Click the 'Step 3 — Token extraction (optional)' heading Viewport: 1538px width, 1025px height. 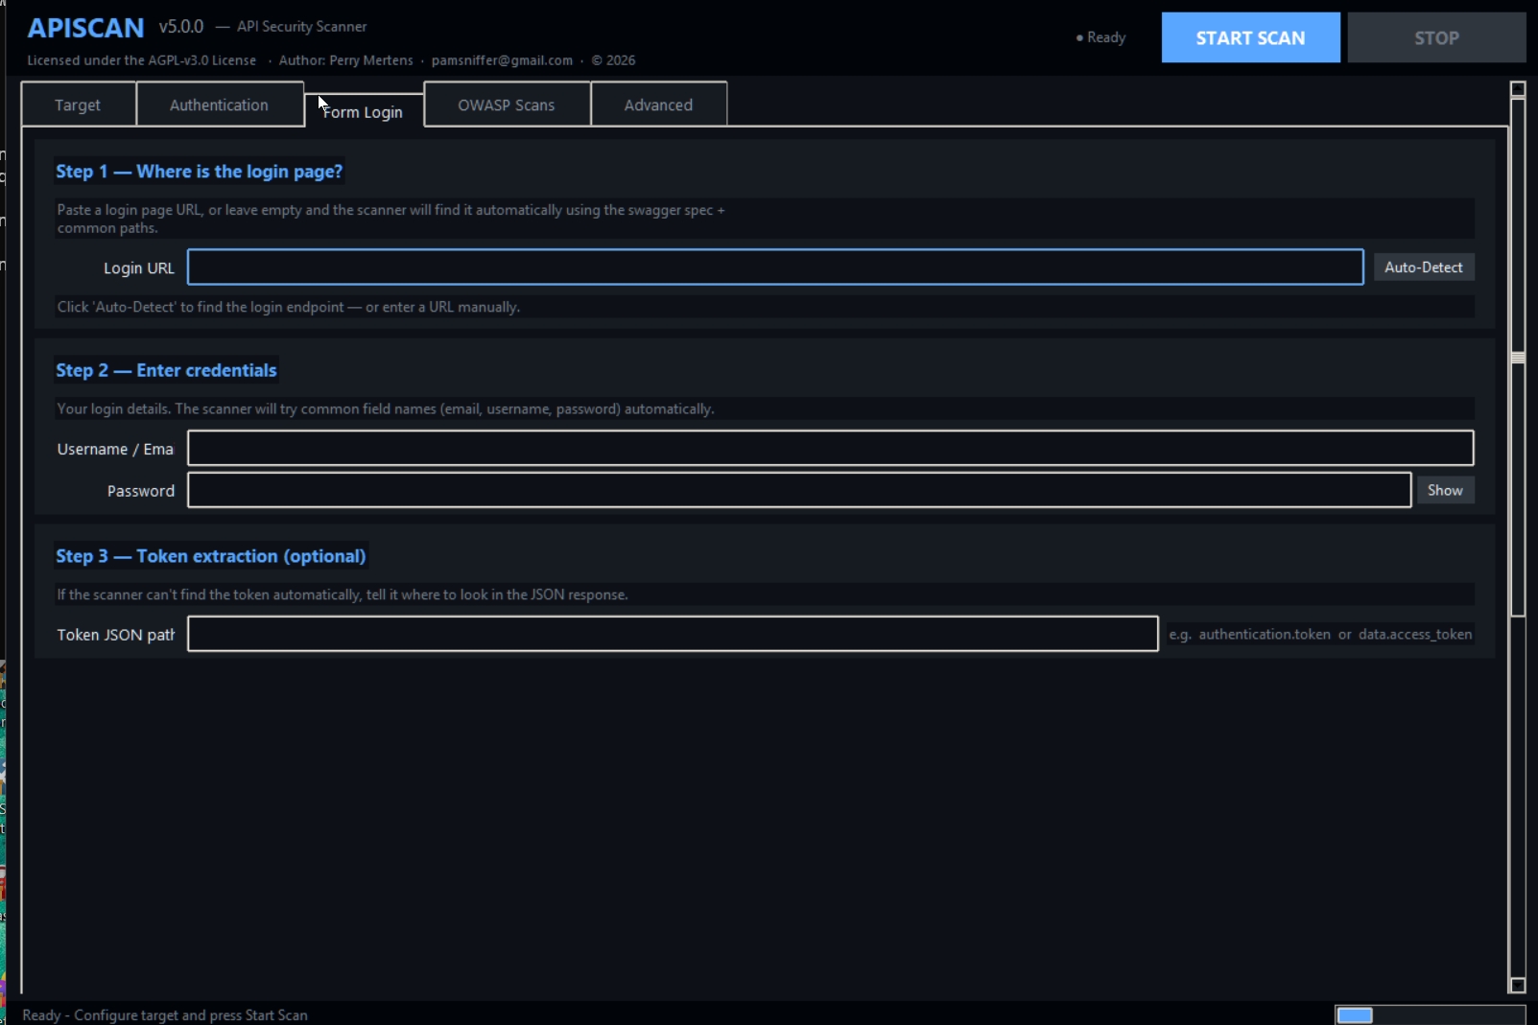tap(210, 556)
